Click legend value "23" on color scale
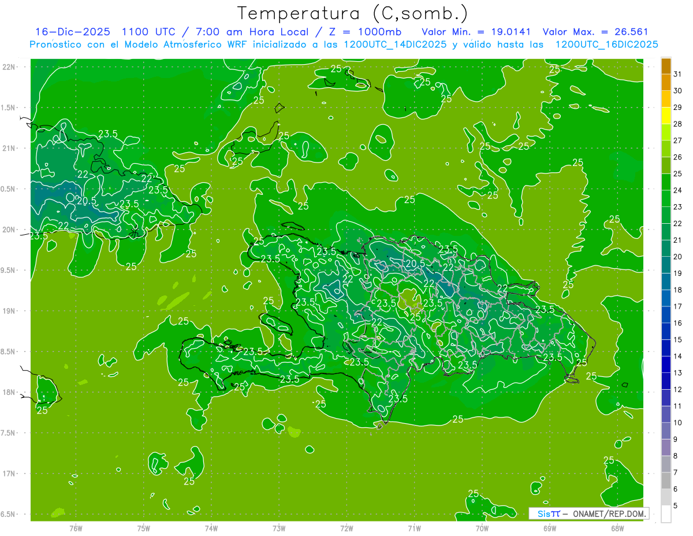Viewport: 693px width, 536px height. [677, 207]
